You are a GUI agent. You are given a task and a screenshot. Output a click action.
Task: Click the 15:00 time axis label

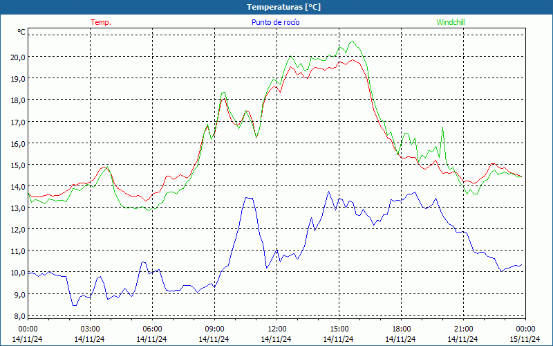(339, 329)
